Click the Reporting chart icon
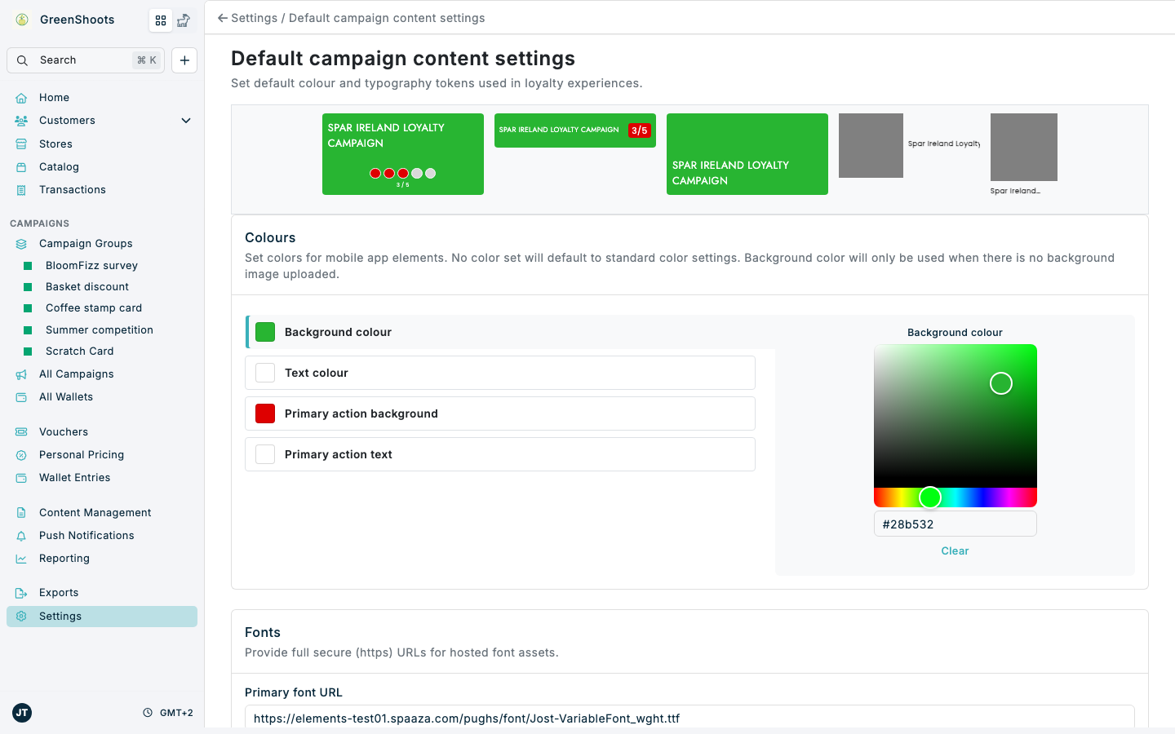 pos(21,559)
